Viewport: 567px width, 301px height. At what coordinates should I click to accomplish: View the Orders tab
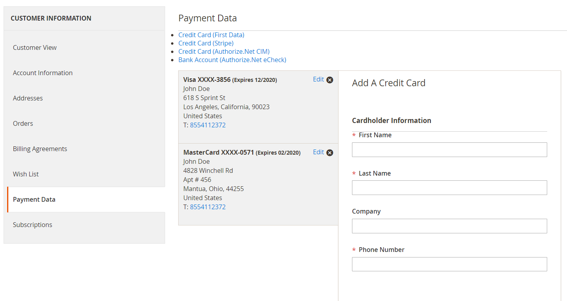[23, 123]
